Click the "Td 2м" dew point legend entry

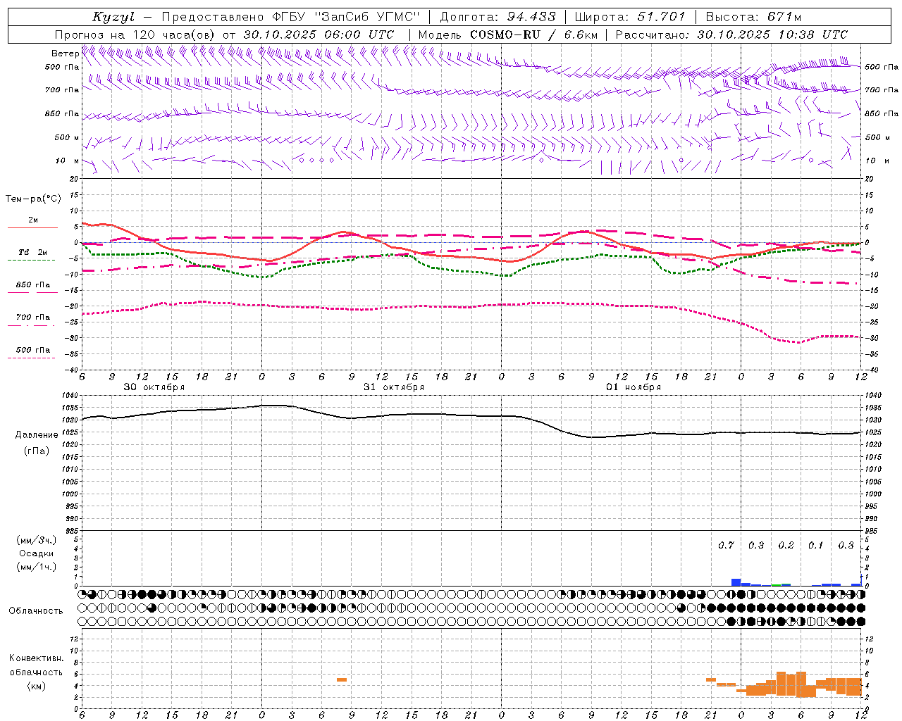click(33, 252)
